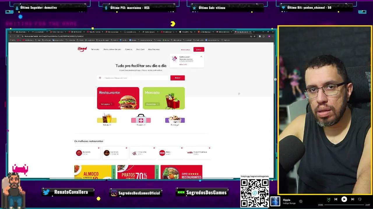The height and width of the screenshot is (209, 373).
Task: Play the Ripple track
Action: coord(344,199)
